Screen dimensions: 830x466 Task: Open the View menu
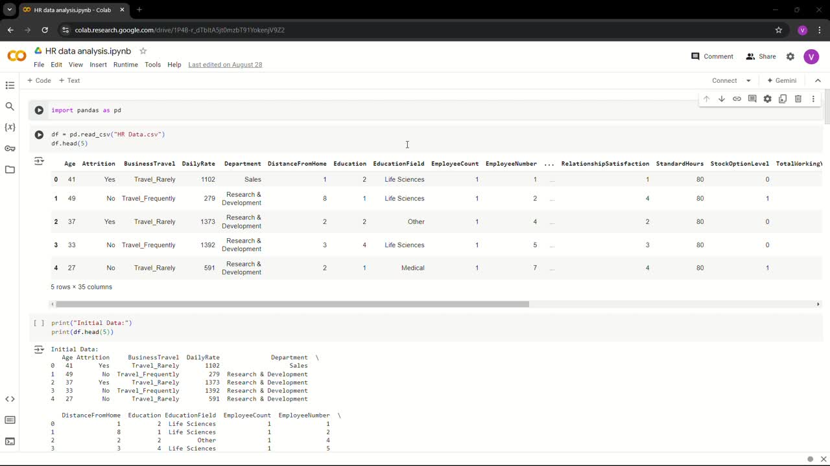coord(76,65)
